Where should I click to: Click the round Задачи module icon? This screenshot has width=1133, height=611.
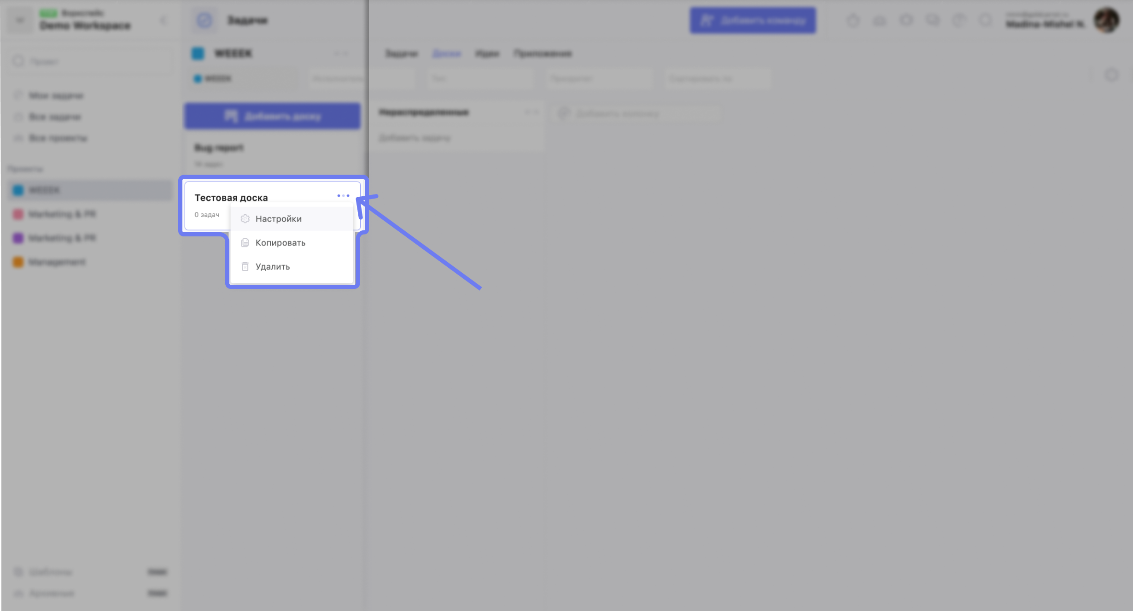click(204, 20)
